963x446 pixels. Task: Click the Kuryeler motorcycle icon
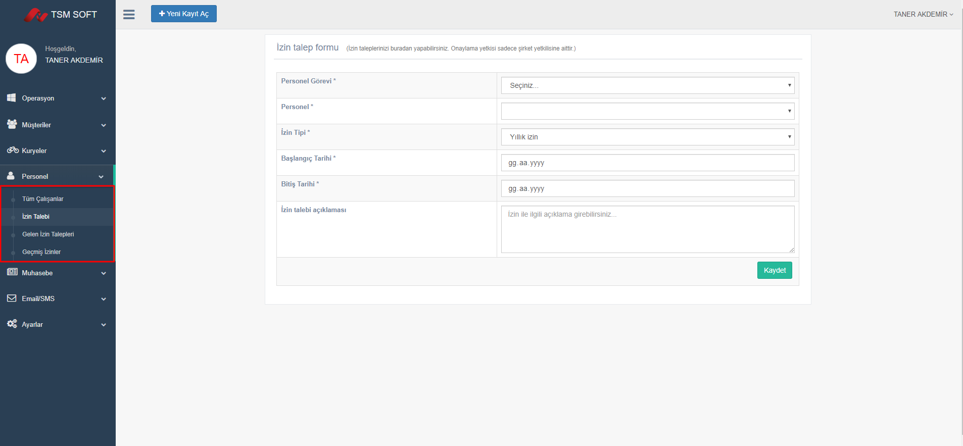[x=13, y=150]
